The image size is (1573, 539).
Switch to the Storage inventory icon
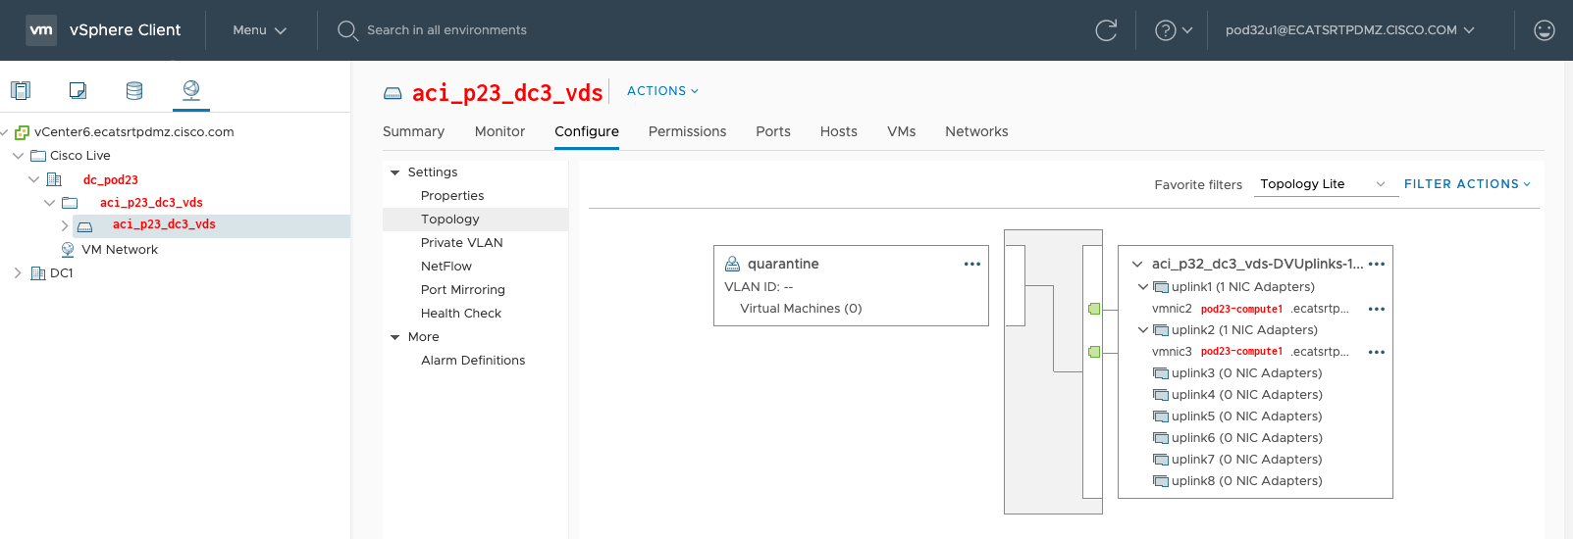coord(134,90)
